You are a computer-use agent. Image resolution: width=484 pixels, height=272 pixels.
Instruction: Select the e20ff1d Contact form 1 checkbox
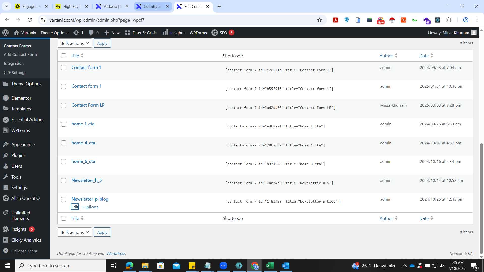(x=64, y=67)
